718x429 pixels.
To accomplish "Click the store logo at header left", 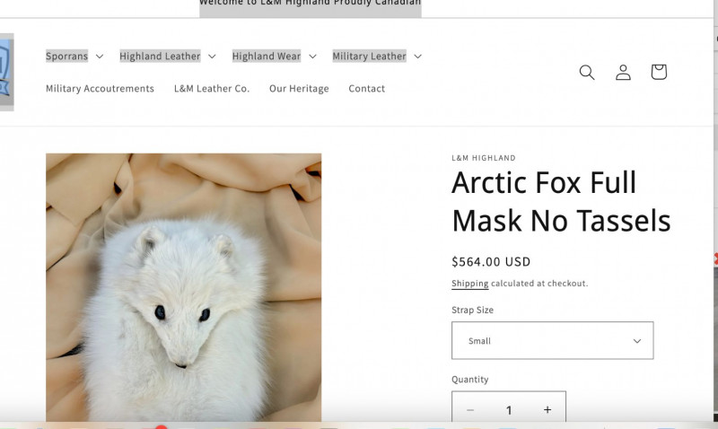I will pos(6,72).
